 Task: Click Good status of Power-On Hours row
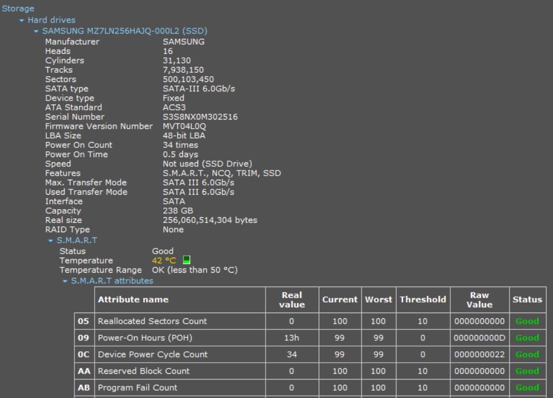pyautogui.click(x=528, y=338)
